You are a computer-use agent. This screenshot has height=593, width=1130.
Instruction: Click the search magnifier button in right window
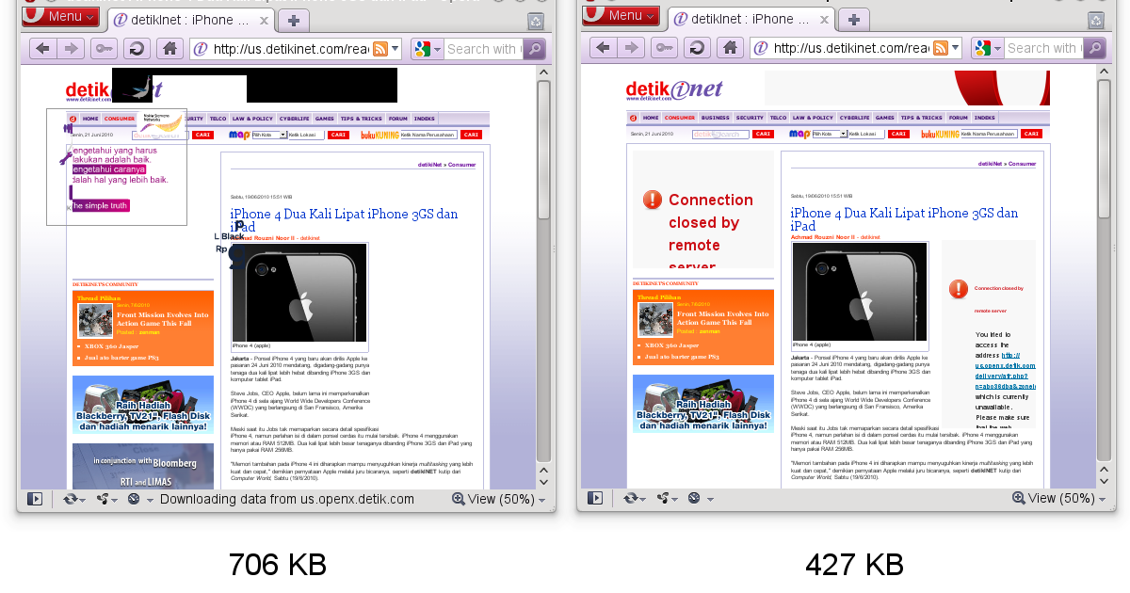(x=1094, y=48)
